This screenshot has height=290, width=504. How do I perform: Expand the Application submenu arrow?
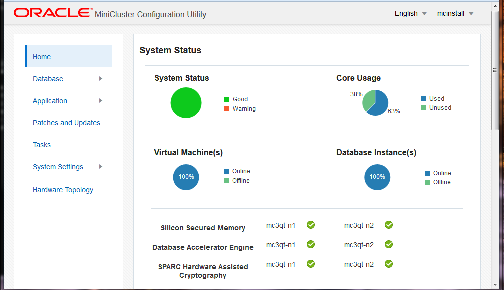click(100, 100)
